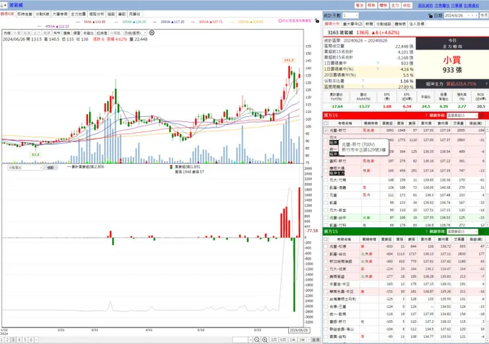Click the 今天 button

tap(484, 15)
